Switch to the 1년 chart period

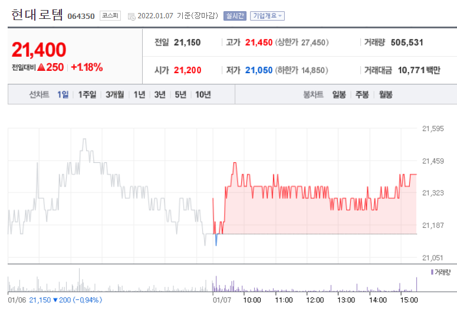[x=139, y=94]
